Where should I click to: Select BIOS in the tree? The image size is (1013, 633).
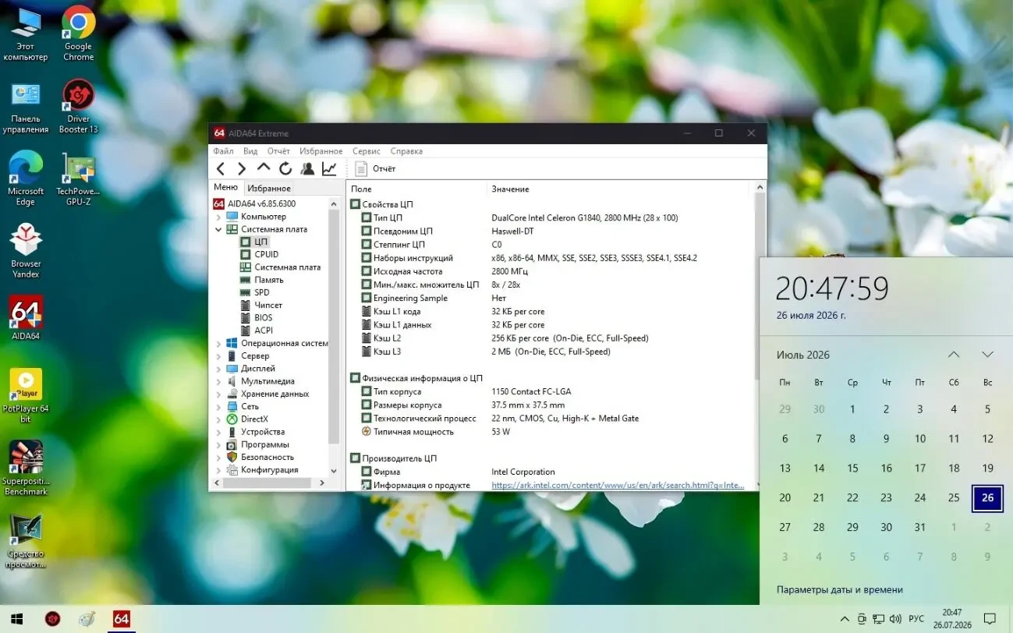click(x=264, y=317)
